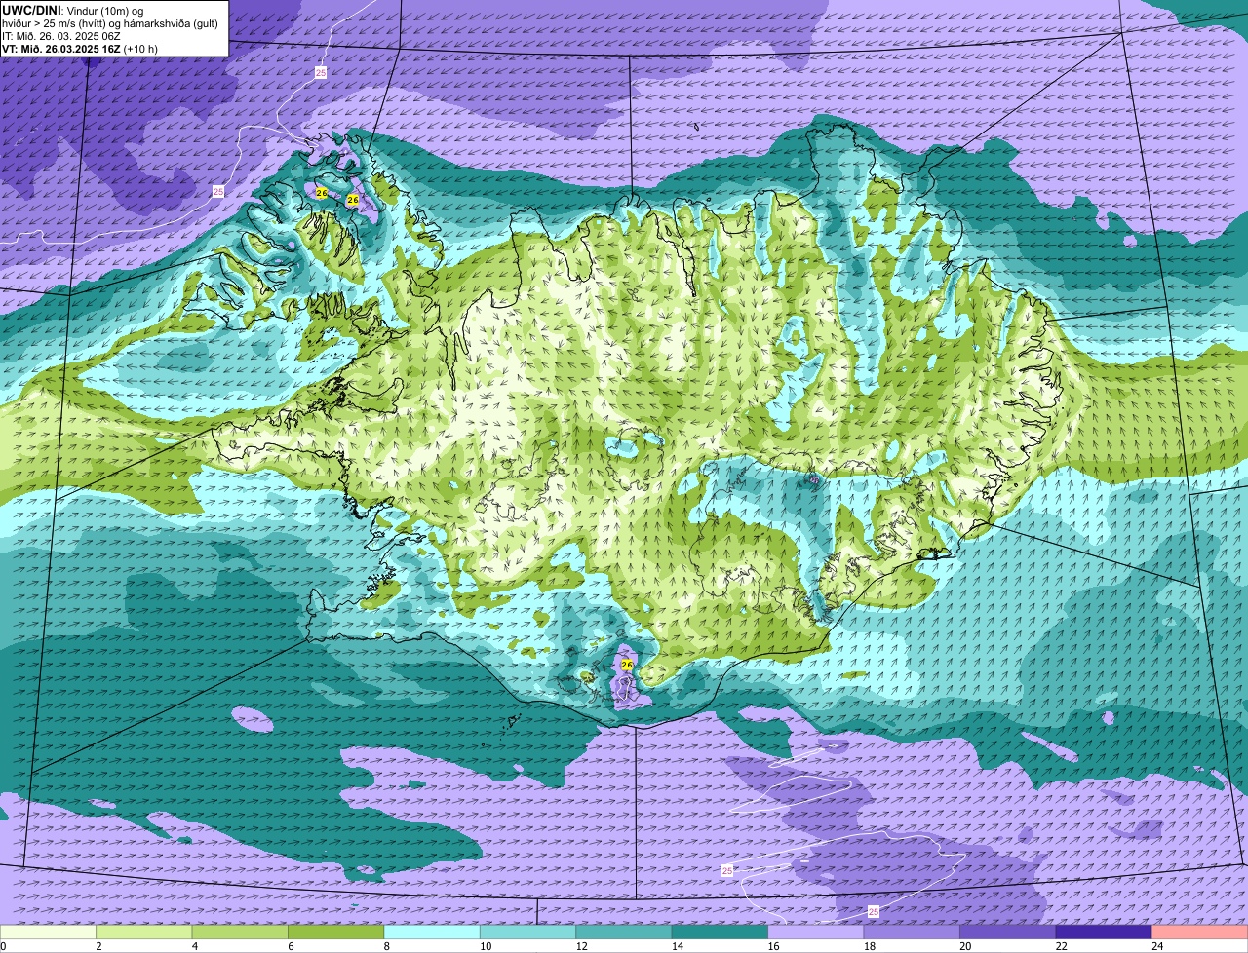This screenshot has width=1248, height=953.
Task: Select the 6–8 m/s olive green legend swatch
Action: [336, 933]
